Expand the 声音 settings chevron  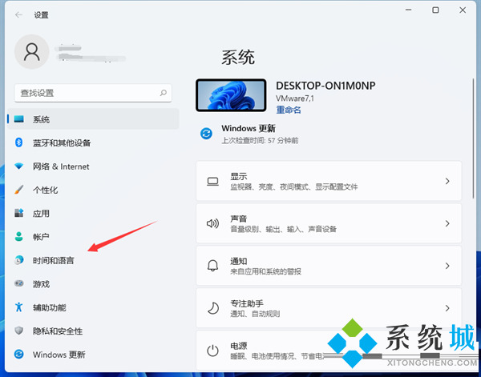(x=447, y=223)
